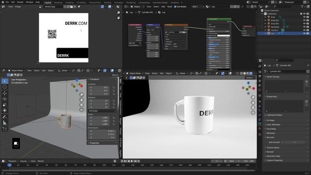Hide cup object in outliner
The image size is (311, 175).
pos(305,34)
